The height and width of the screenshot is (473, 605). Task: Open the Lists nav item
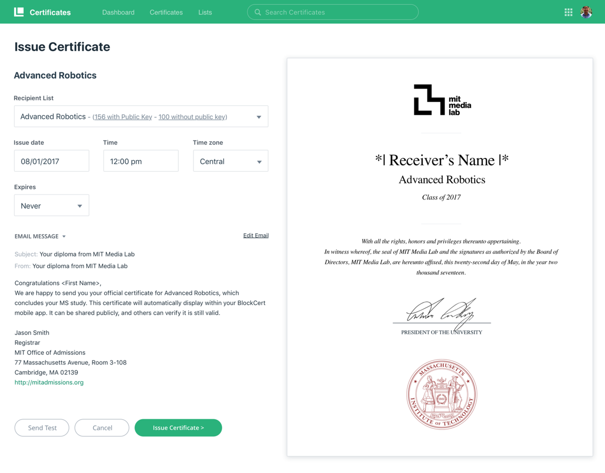click(205, 12)
